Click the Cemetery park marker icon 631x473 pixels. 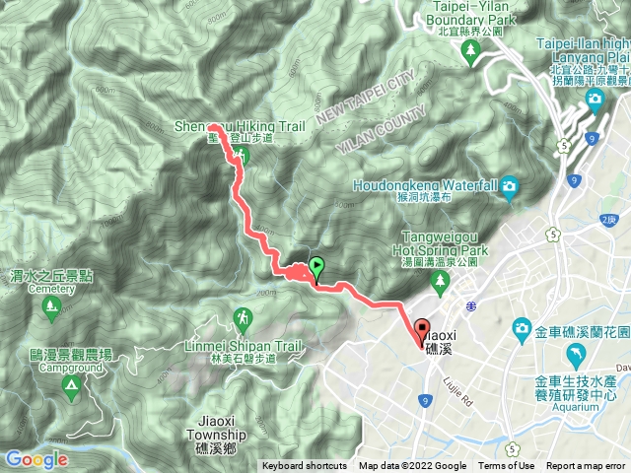pos(51,308)
